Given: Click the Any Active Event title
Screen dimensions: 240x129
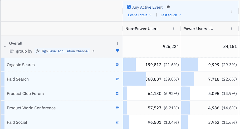Looking at the screenshot, I should [x=147, y=7].
